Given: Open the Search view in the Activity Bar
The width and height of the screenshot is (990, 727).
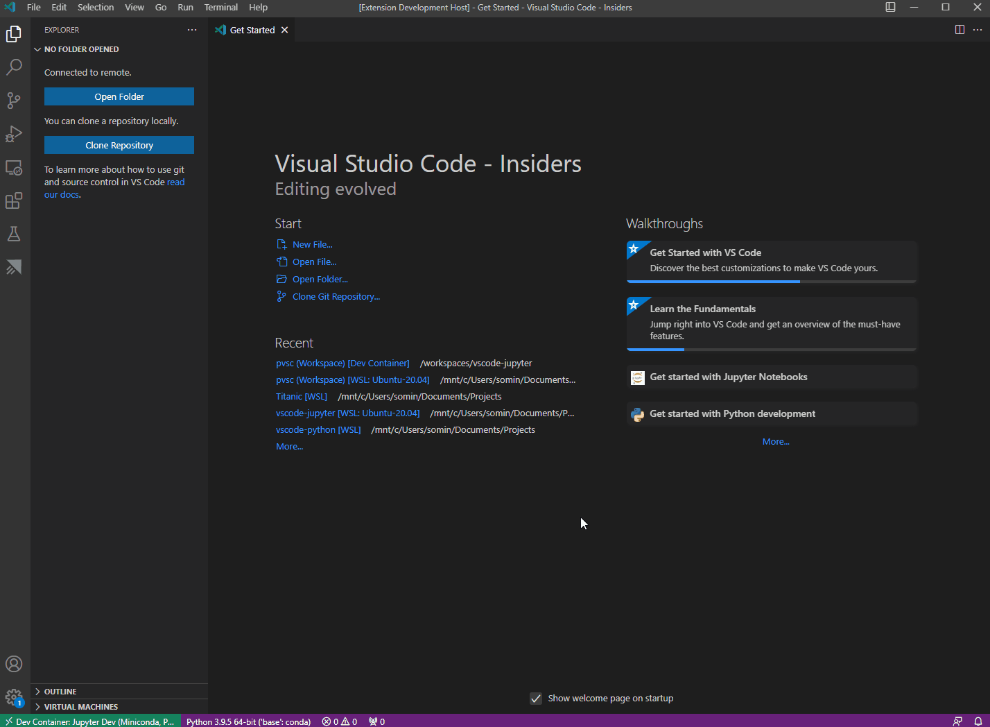Looking at the screenshot, I should click(x=14, y=67).
